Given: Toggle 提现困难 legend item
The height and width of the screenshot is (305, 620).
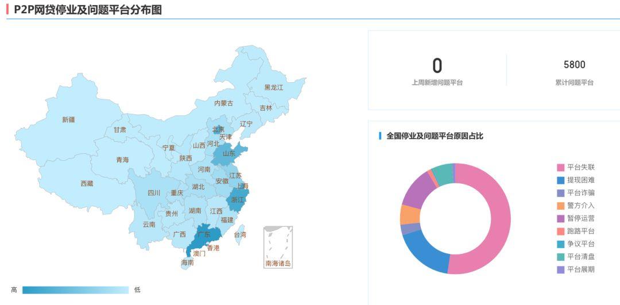Looking at the screenshot, I should 576,180.
